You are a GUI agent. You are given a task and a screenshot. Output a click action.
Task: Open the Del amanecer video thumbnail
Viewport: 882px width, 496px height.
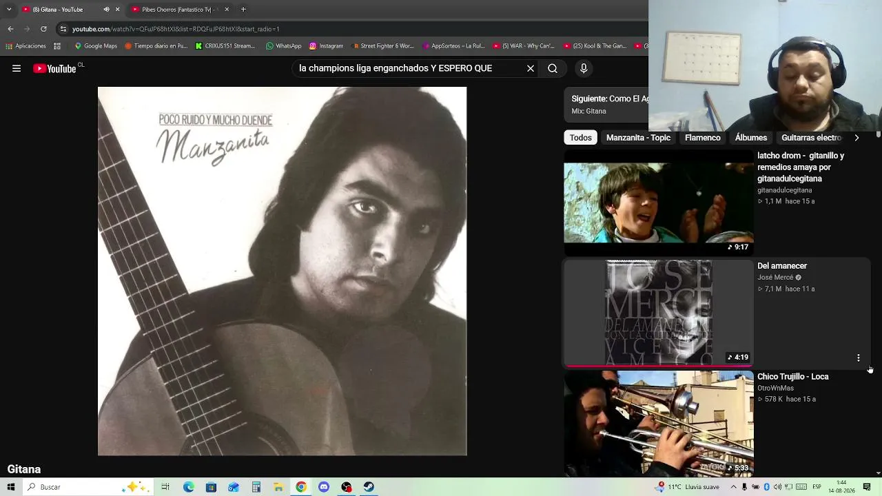coord(659,312)
